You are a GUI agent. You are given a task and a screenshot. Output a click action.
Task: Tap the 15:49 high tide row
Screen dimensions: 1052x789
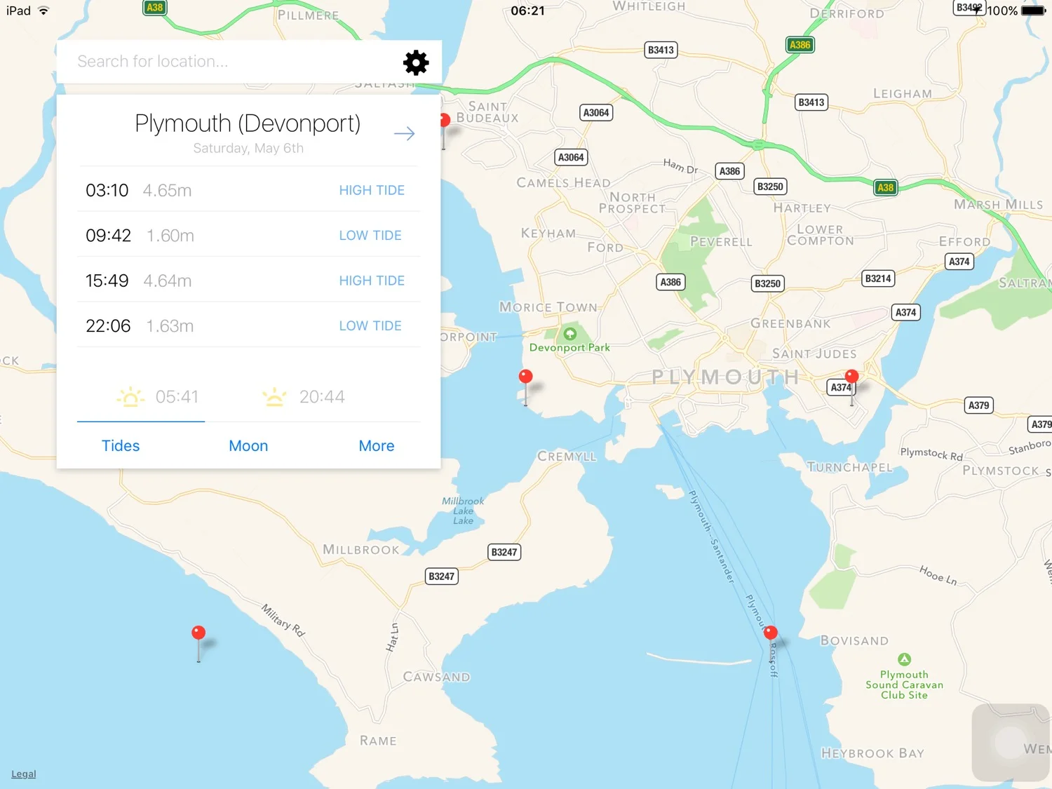[x=248, y=281]
